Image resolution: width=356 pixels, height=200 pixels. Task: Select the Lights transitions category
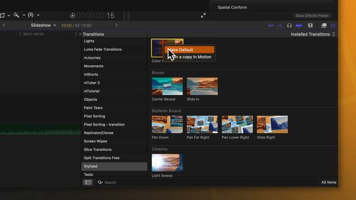89,41
